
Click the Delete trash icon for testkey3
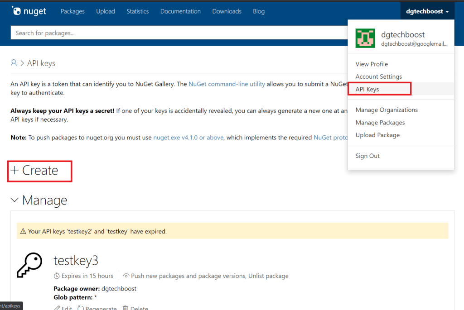click(x=126, y=308)
